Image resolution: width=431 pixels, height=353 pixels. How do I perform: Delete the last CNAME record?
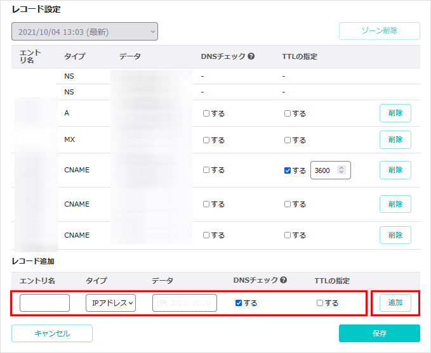[395, 235]
